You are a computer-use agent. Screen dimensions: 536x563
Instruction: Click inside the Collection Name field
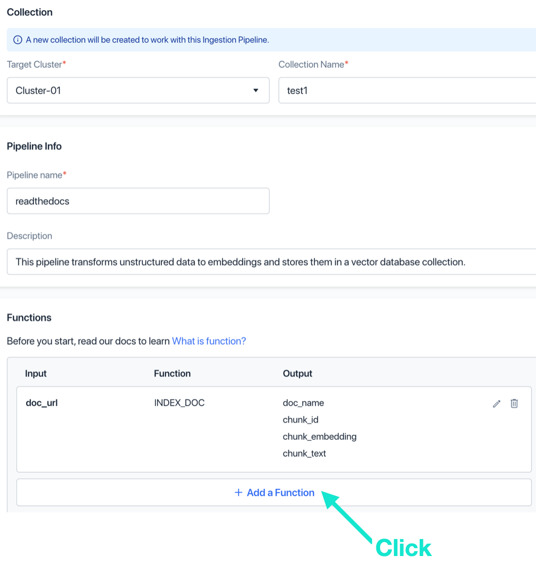374,90
